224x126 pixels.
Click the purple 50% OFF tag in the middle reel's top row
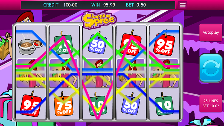pos(98,43)
